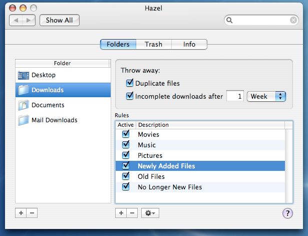Select the Documents folder icon

24,105
